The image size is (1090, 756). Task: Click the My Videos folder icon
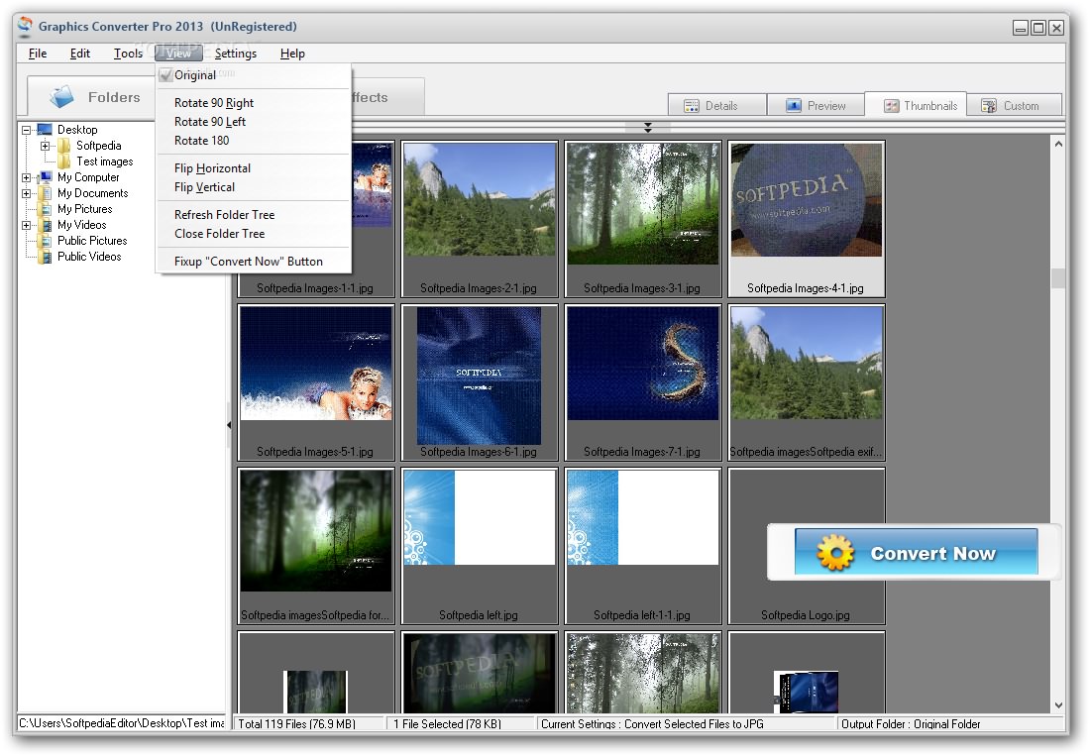46,225
